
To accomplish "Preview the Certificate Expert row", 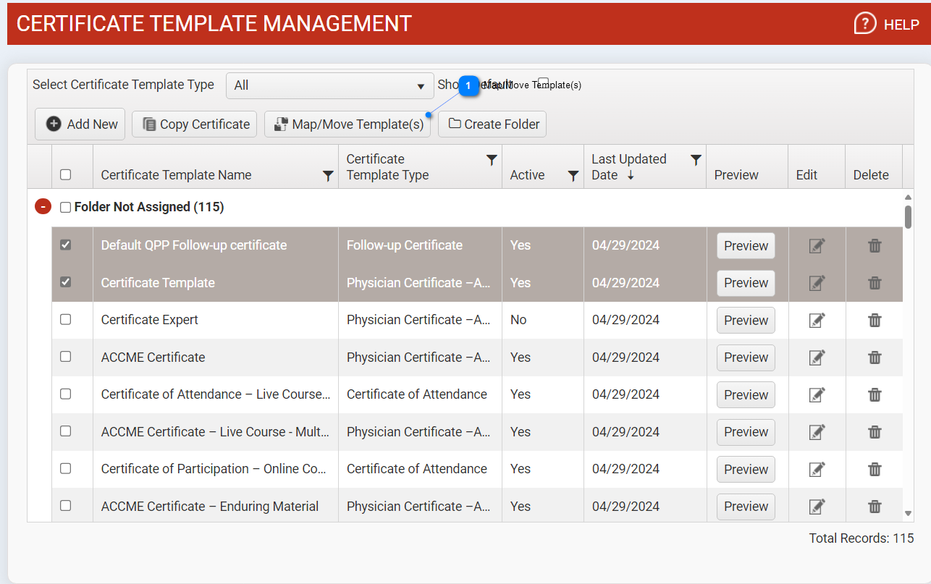I will click(746, 321).
